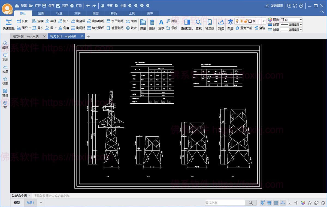Select the 云线 revision cloud tool
The height and width of the screenshot is (207, 327).
(172, 28)
